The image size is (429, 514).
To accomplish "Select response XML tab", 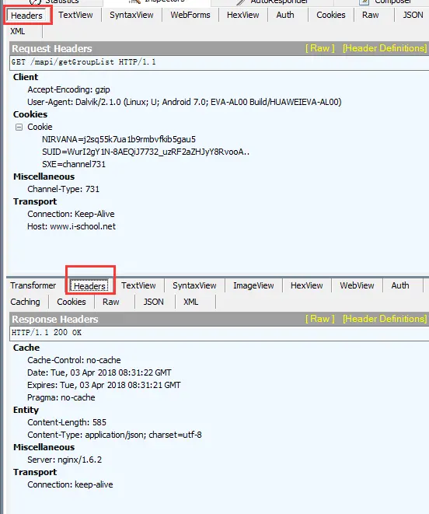I will pyautogui.click(x=190, y=302).
